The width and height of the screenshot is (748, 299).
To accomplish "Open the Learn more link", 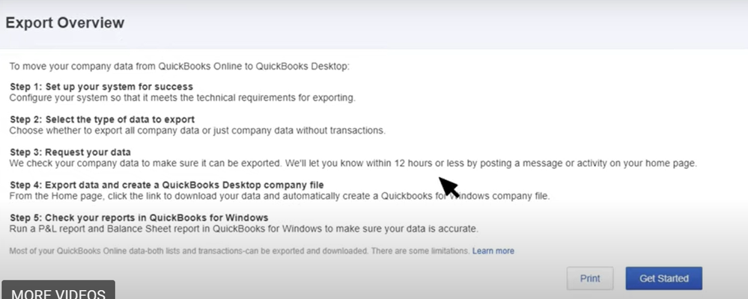I will 493,251.
